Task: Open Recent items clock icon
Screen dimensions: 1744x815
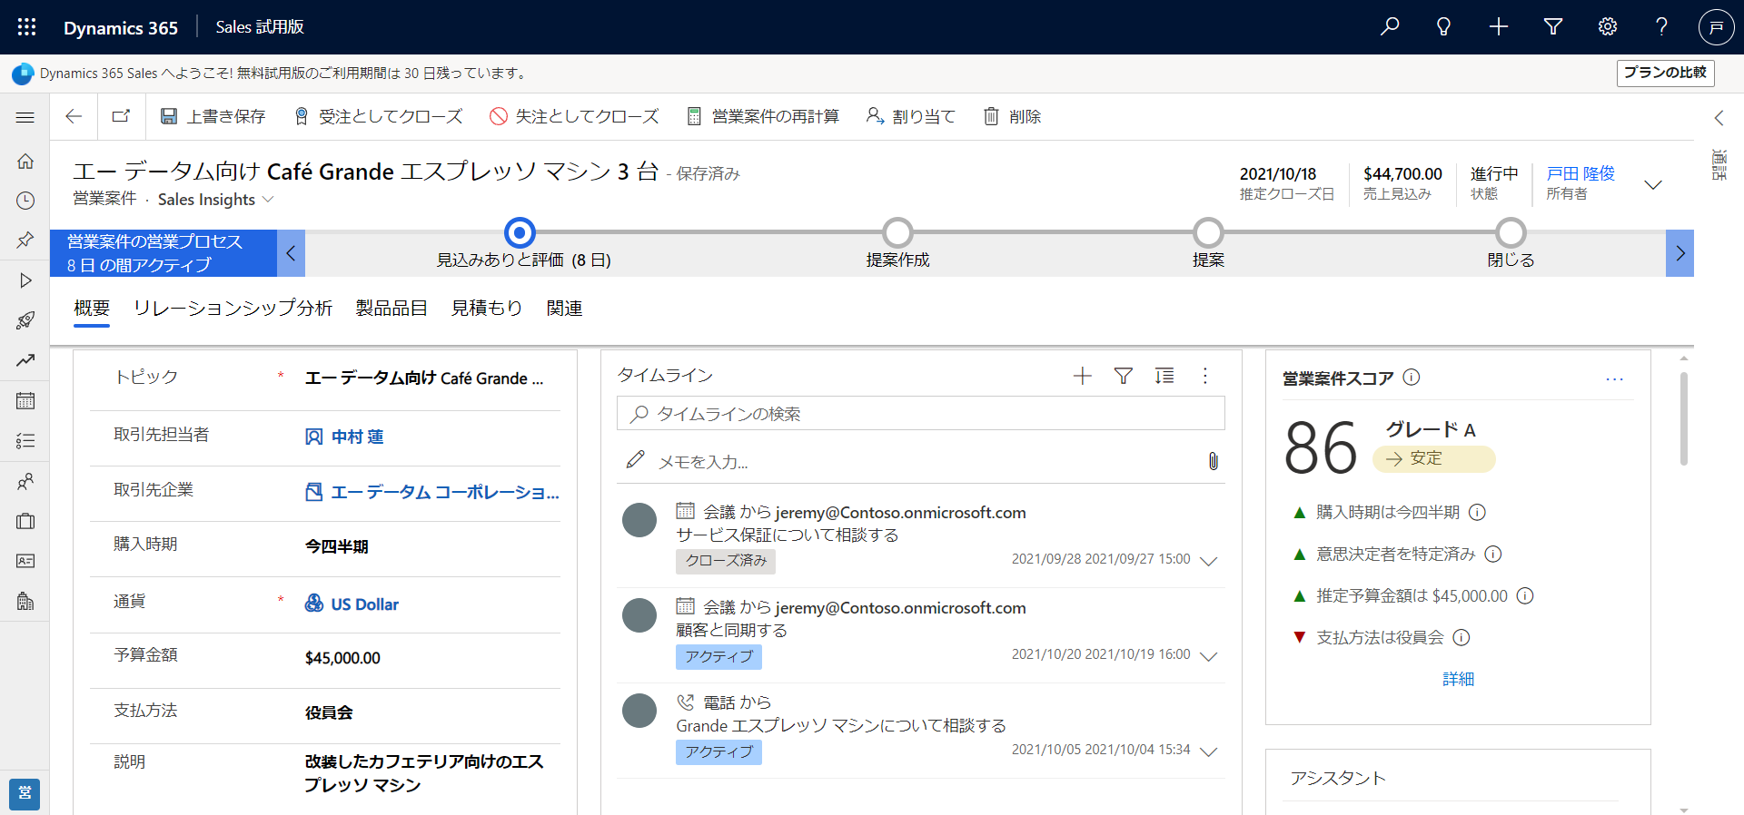Action: [x=25, y=201]
